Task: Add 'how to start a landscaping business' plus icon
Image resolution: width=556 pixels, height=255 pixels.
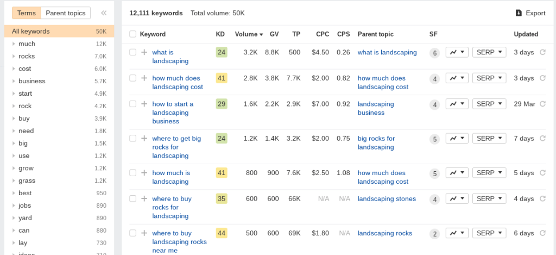Action: 144,104
